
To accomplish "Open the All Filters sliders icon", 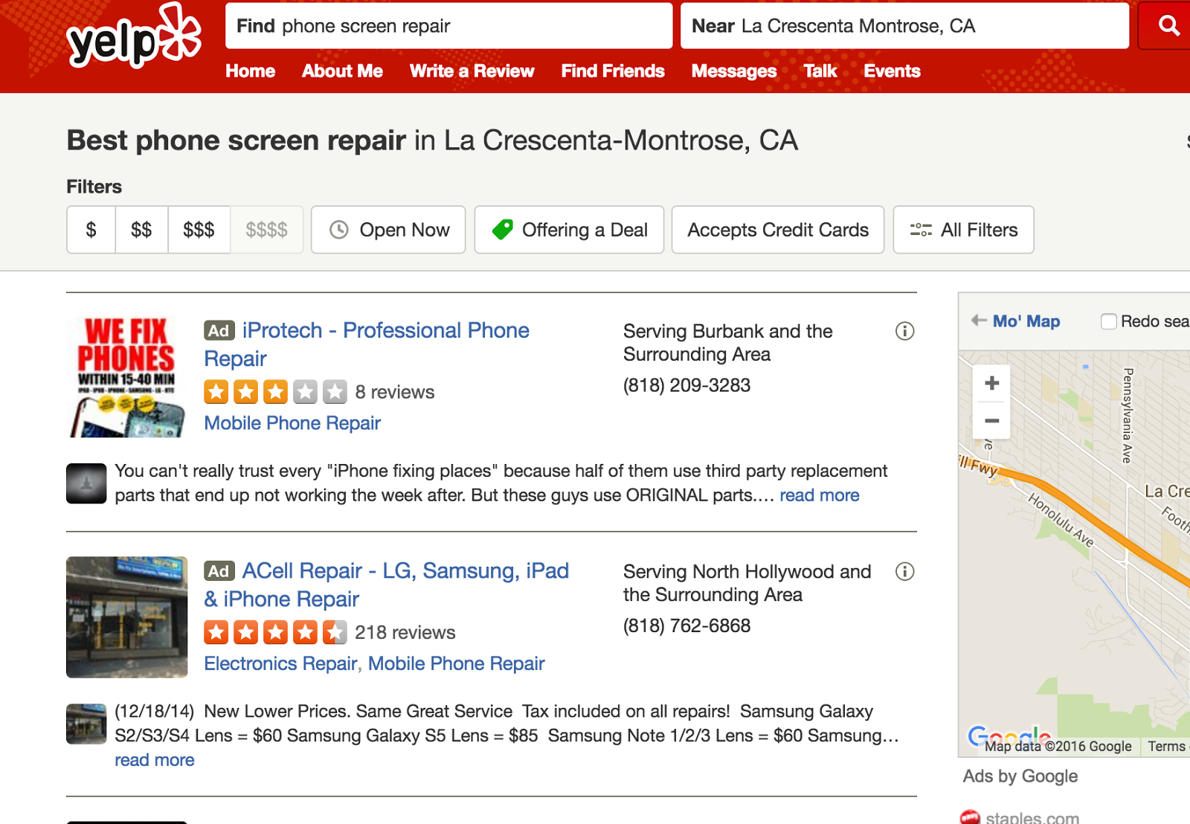I will (x=920, y=230).
